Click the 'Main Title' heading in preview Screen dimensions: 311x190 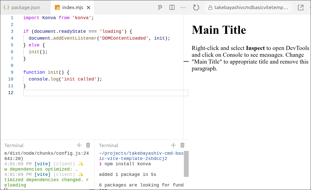pos(219,30)
